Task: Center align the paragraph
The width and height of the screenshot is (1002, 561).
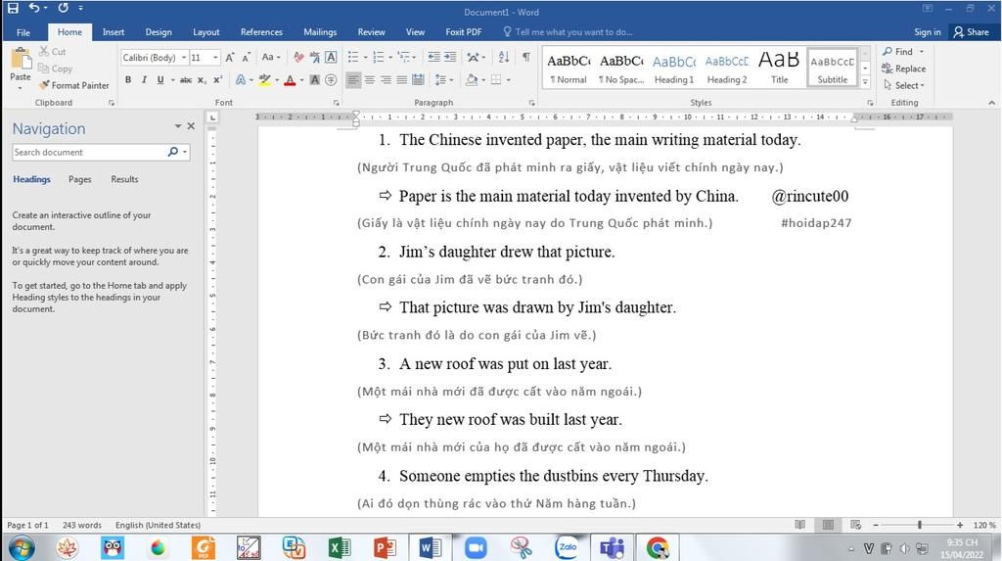Action: pyautogui.click(x=369, y=80)
